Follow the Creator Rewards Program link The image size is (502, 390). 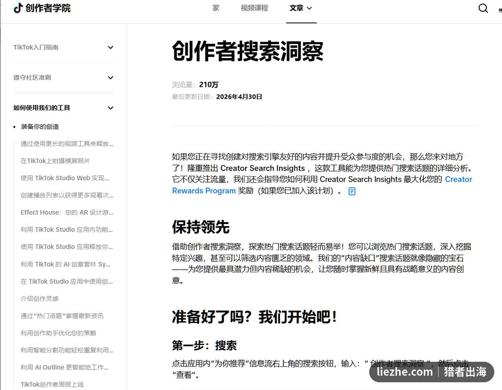[322, 185]
